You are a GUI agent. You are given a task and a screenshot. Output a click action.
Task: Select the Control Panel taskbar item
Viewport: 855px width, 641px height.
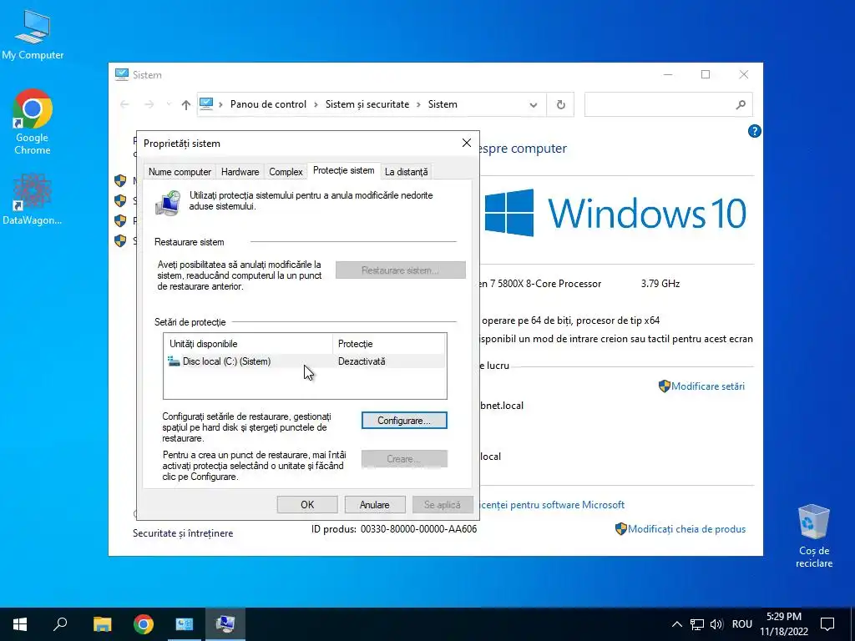[x=185, y=624]
